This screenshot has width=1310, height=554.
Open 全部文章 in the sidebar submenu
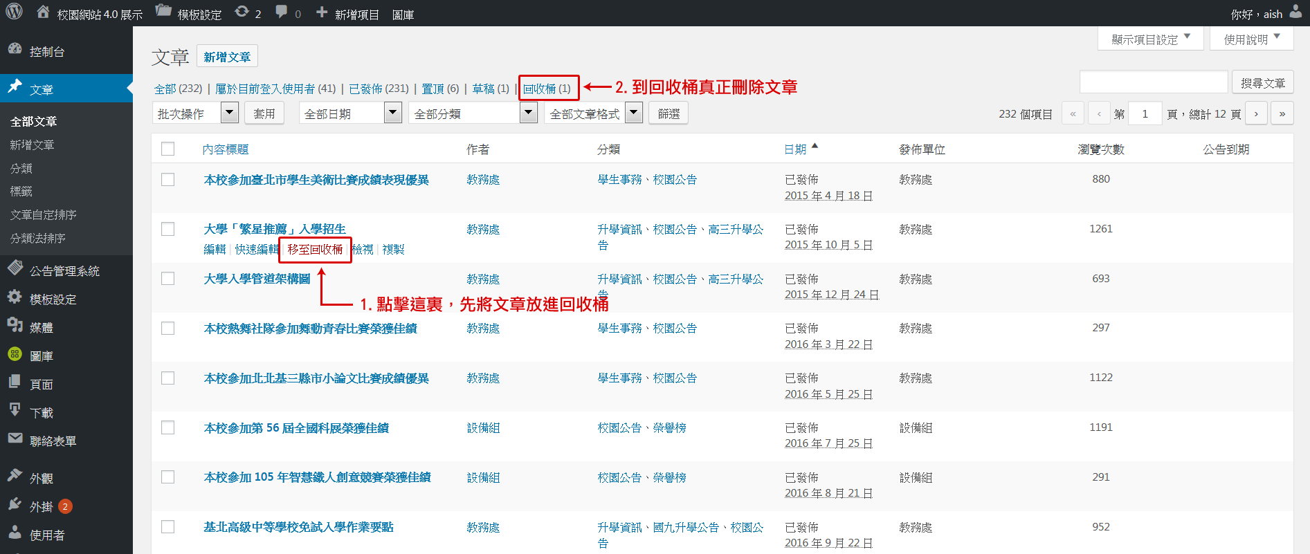33,122
